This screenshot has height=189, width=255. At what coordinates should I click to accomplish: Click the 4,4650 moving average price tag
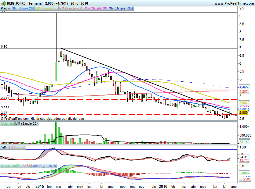244,87
